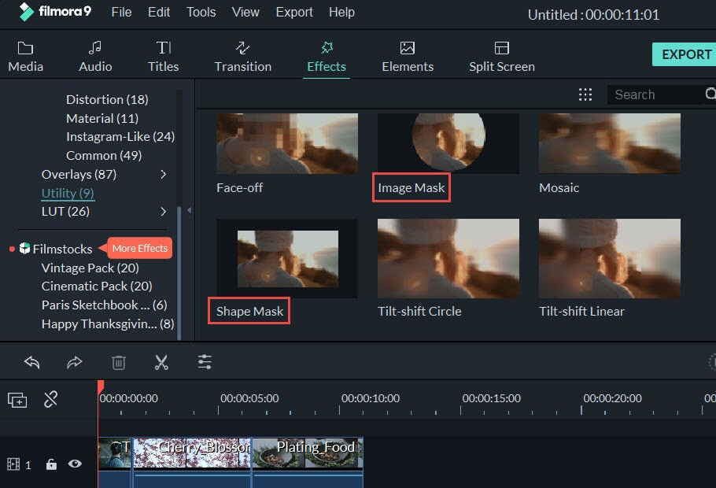
Task: Click the search magnifier icon
Action: pyautogui.click(x=710, y=94)
